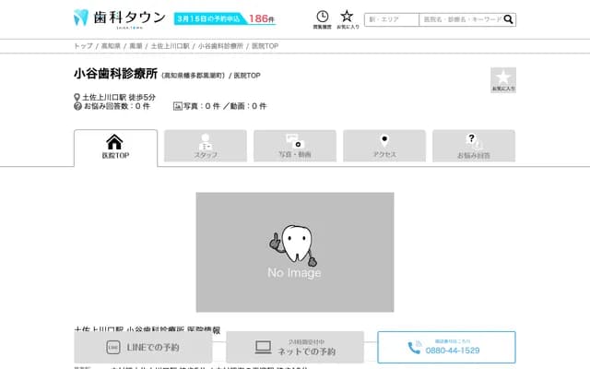The width and height of the screenshot is (590, 369).
Task: Switch to the お悩み回答 tab
Action: click(x=474, y=146)
